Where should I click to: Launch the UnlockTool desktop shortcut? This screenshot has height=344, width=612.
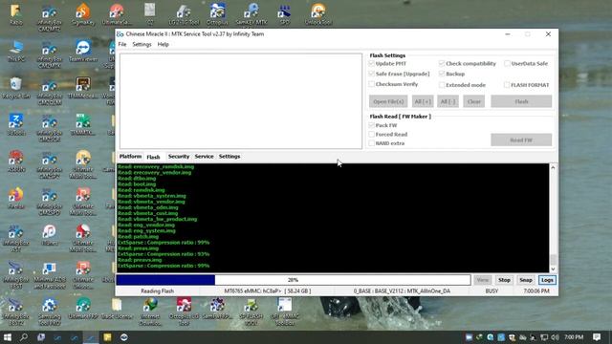318,15
